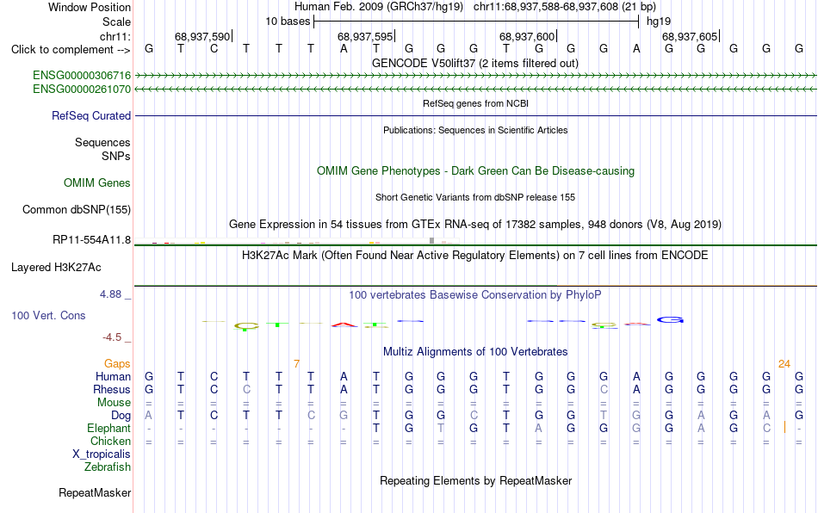Viewport: 818px width, 513px height.
Task: Click 'Repeating Elements by RepeatMasker' title
Action: [475, 480]
